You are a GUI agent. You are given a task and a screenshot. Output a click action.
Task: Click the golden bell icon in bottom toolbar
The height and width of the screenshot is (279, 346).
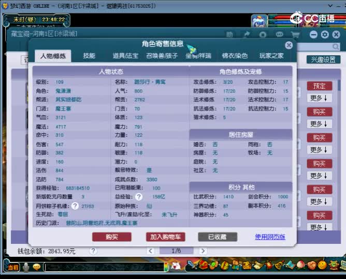pyautogui.click(x=280, y=265)
